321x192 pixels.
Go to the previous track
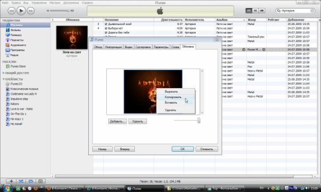(x=12, y=11)
